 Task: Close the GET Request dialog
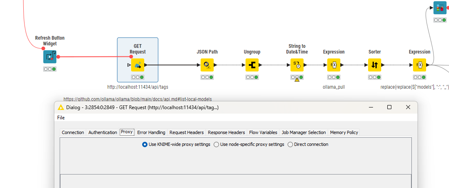[408, 107]
